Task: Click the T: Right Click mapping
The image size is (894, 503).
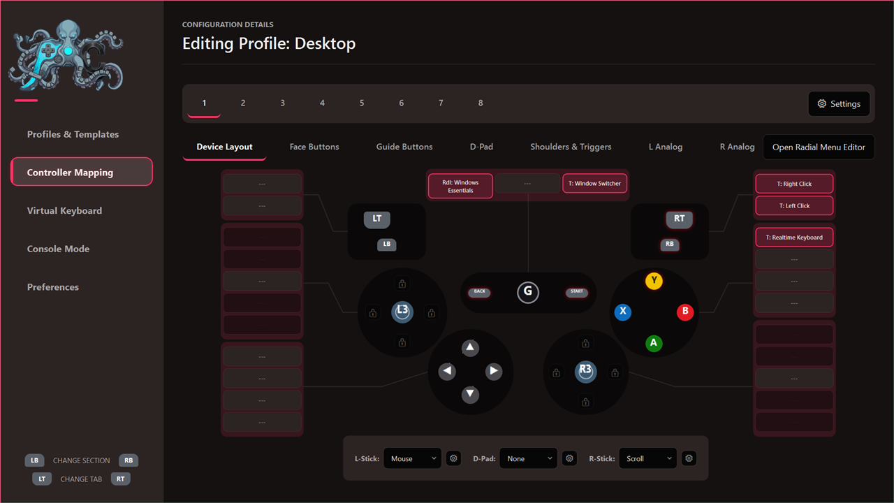Action: pyautogui.click(x=794, y=184)
